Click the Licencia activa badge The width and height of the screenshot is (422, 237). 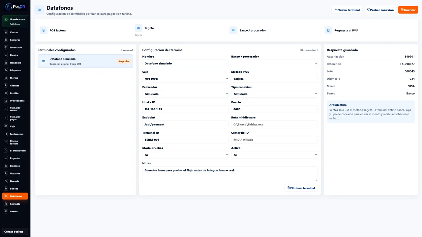point(15,21)
